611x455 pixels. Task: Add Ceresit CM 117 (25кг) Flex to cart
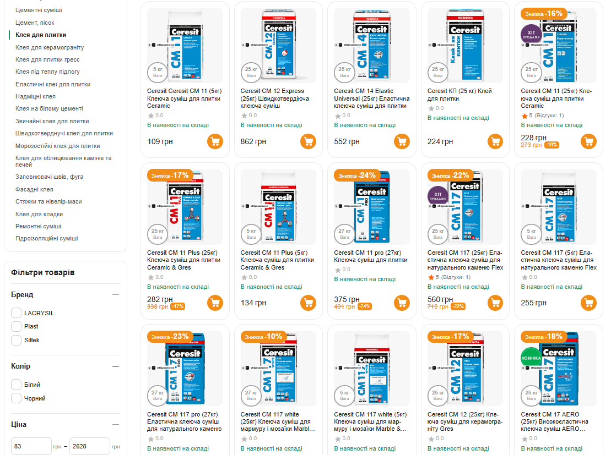tap(495, 303)
